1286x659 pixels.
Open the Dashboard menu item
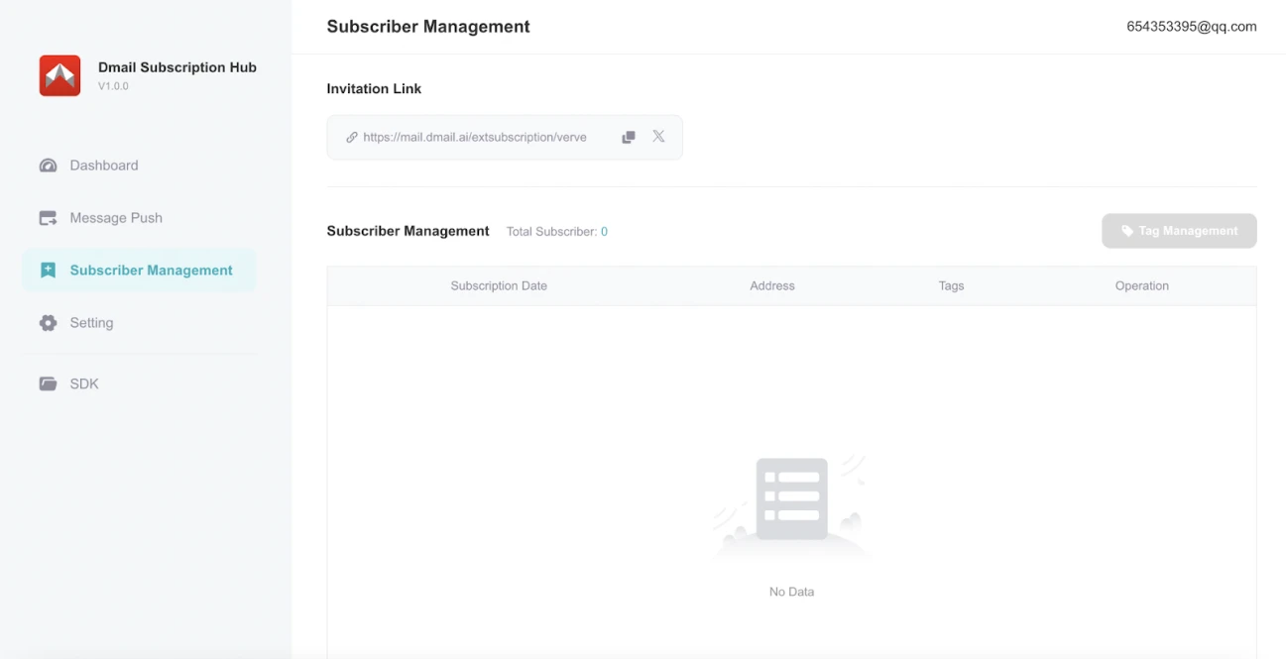pos(104,165)
